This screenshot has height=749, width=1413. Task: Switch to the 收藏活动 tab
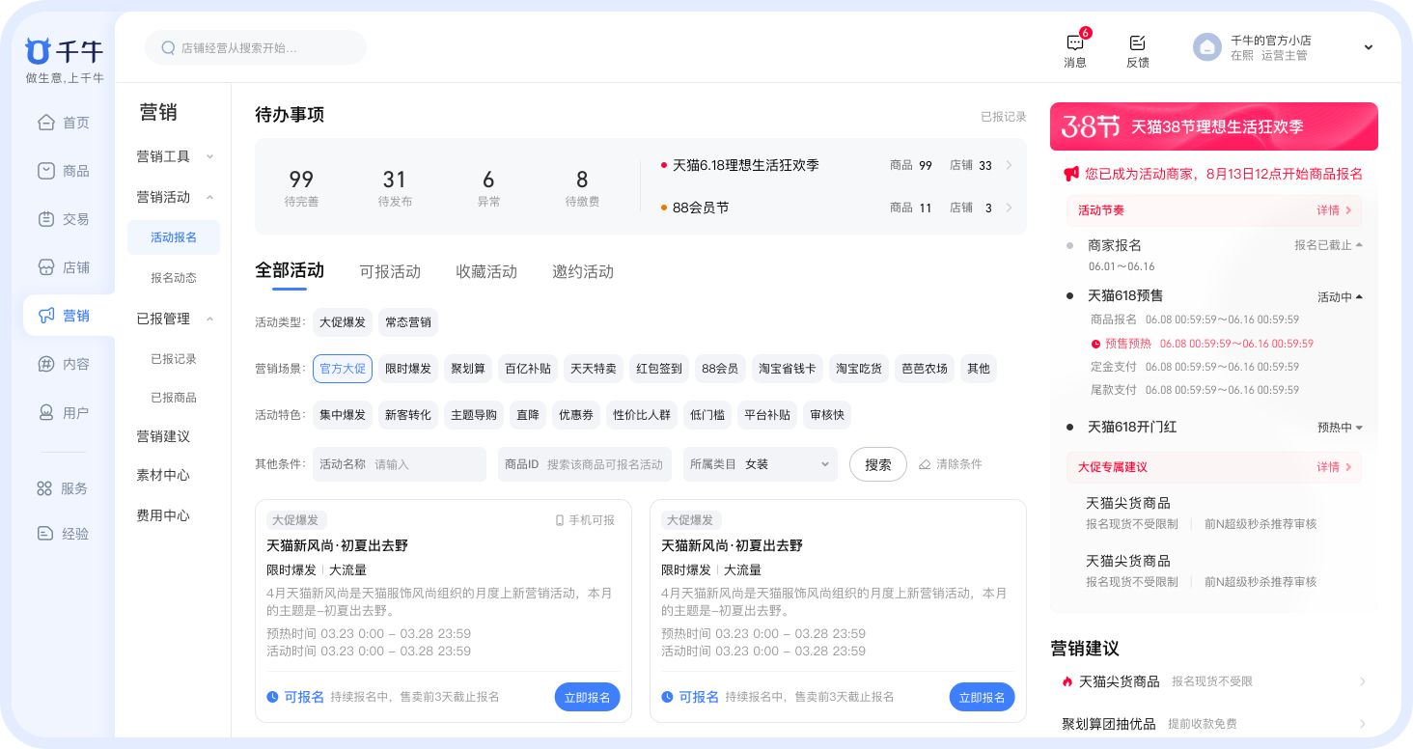point(486,271)
